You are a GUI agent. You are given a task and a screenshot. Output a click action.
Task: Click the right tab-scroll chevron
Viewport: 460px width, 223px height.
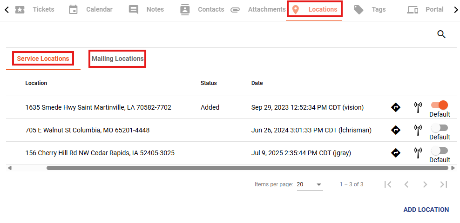tap(456, 10)
